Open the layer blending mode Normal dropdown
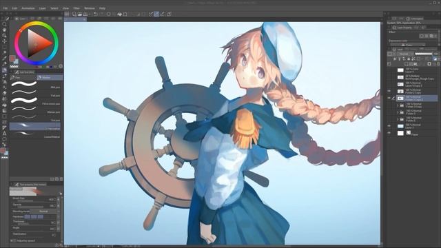This screenshot has height=248, width=441. [404, 54]
